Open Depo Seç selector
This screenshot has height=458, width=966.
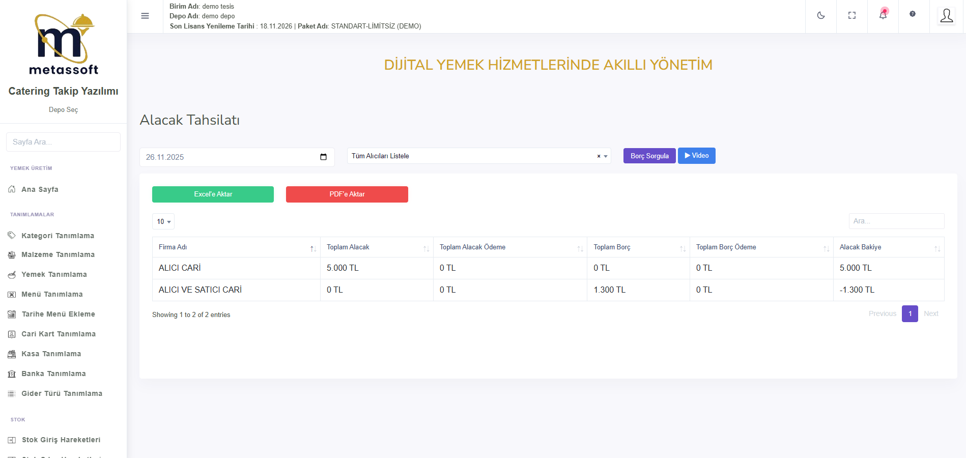pyautogui.click(x=63, y=110)
